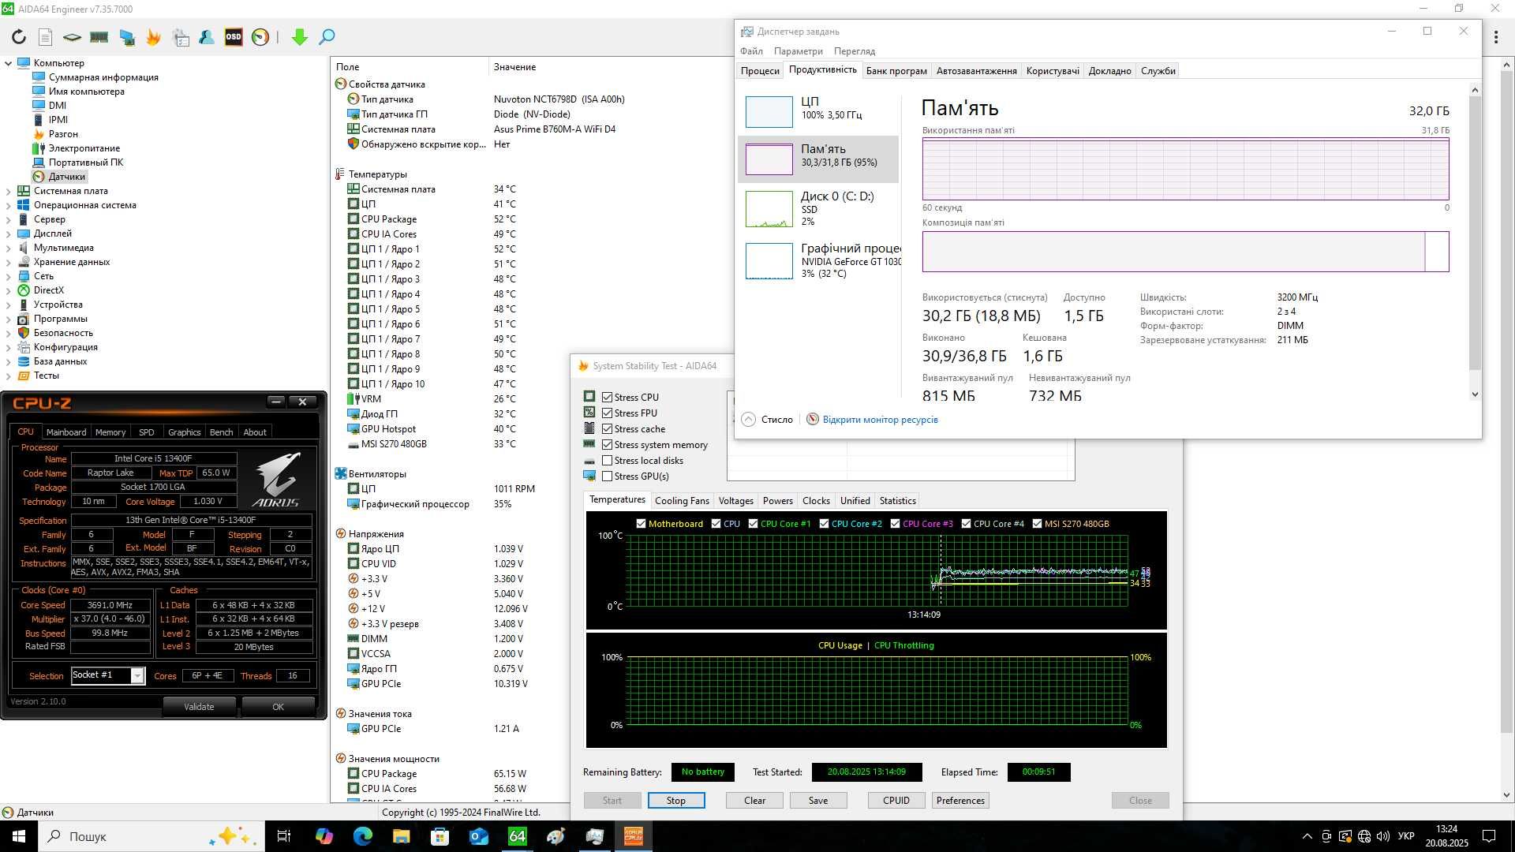Click the Clear button
Image resolution: width=1515 pixels, height=852 pixels.
point(754,800)
